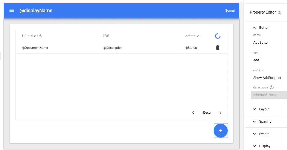Click the Inherited: None datasource field
The image size is (287, 150).
point(269,95)
